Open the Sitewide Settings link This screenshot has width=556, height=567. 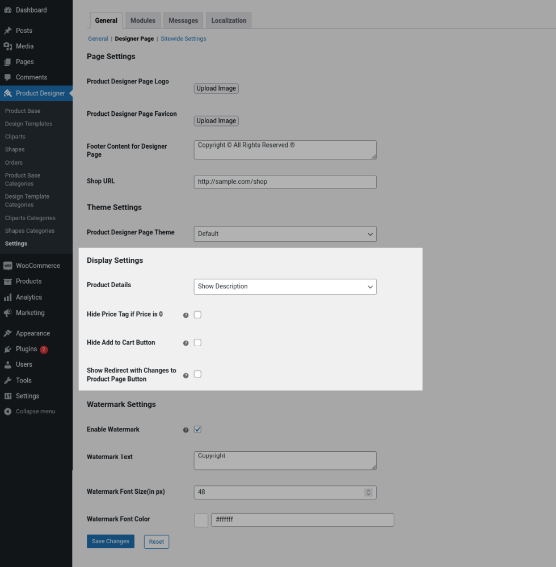[183, 39]
